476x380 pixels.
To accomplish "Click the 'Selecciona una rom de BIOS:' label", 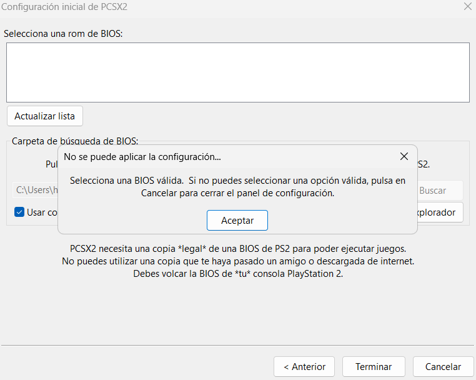I will [63, 34].
